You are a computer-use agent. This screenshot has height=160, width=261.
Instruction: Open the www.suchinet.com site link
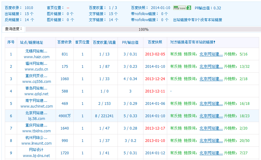(x=37, y=106)
